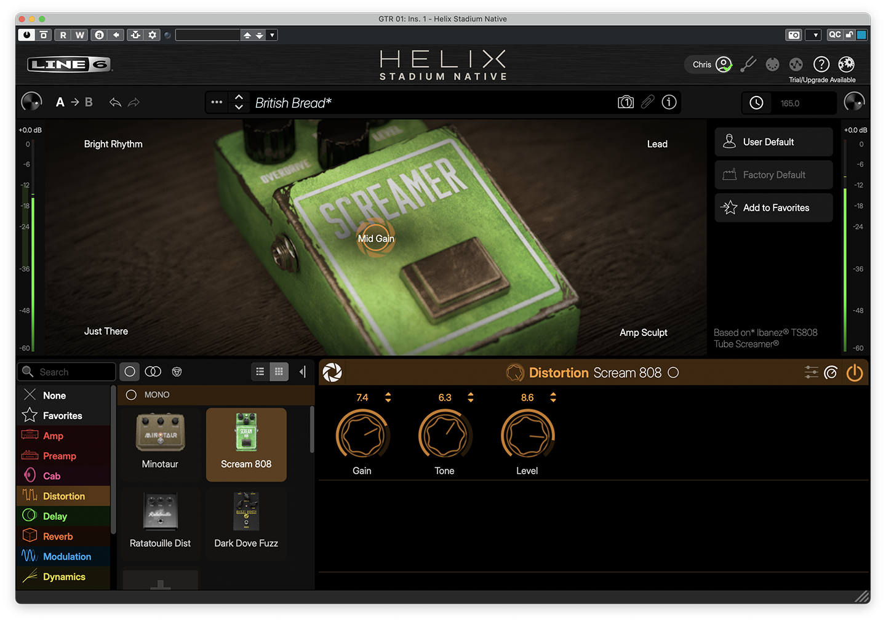Toggle the circle next to Scream 808 title
886x622 pixels.
point(674,373)
